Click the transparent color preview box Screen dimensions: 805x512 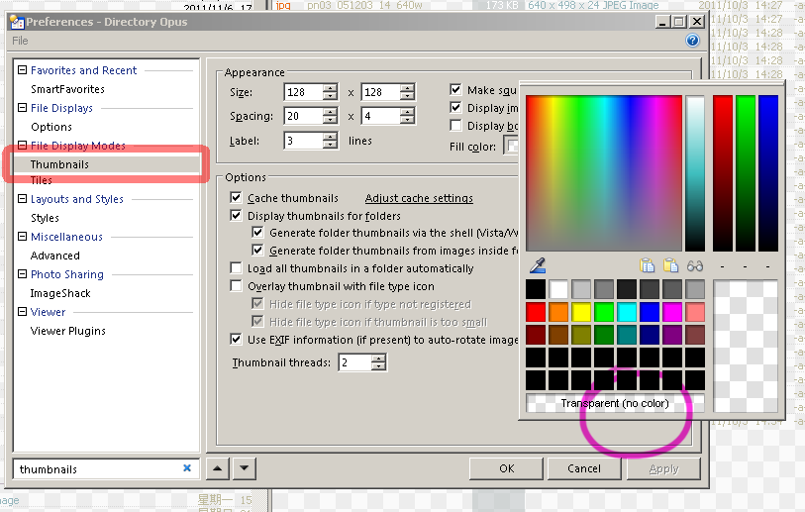tap(746, 347)
